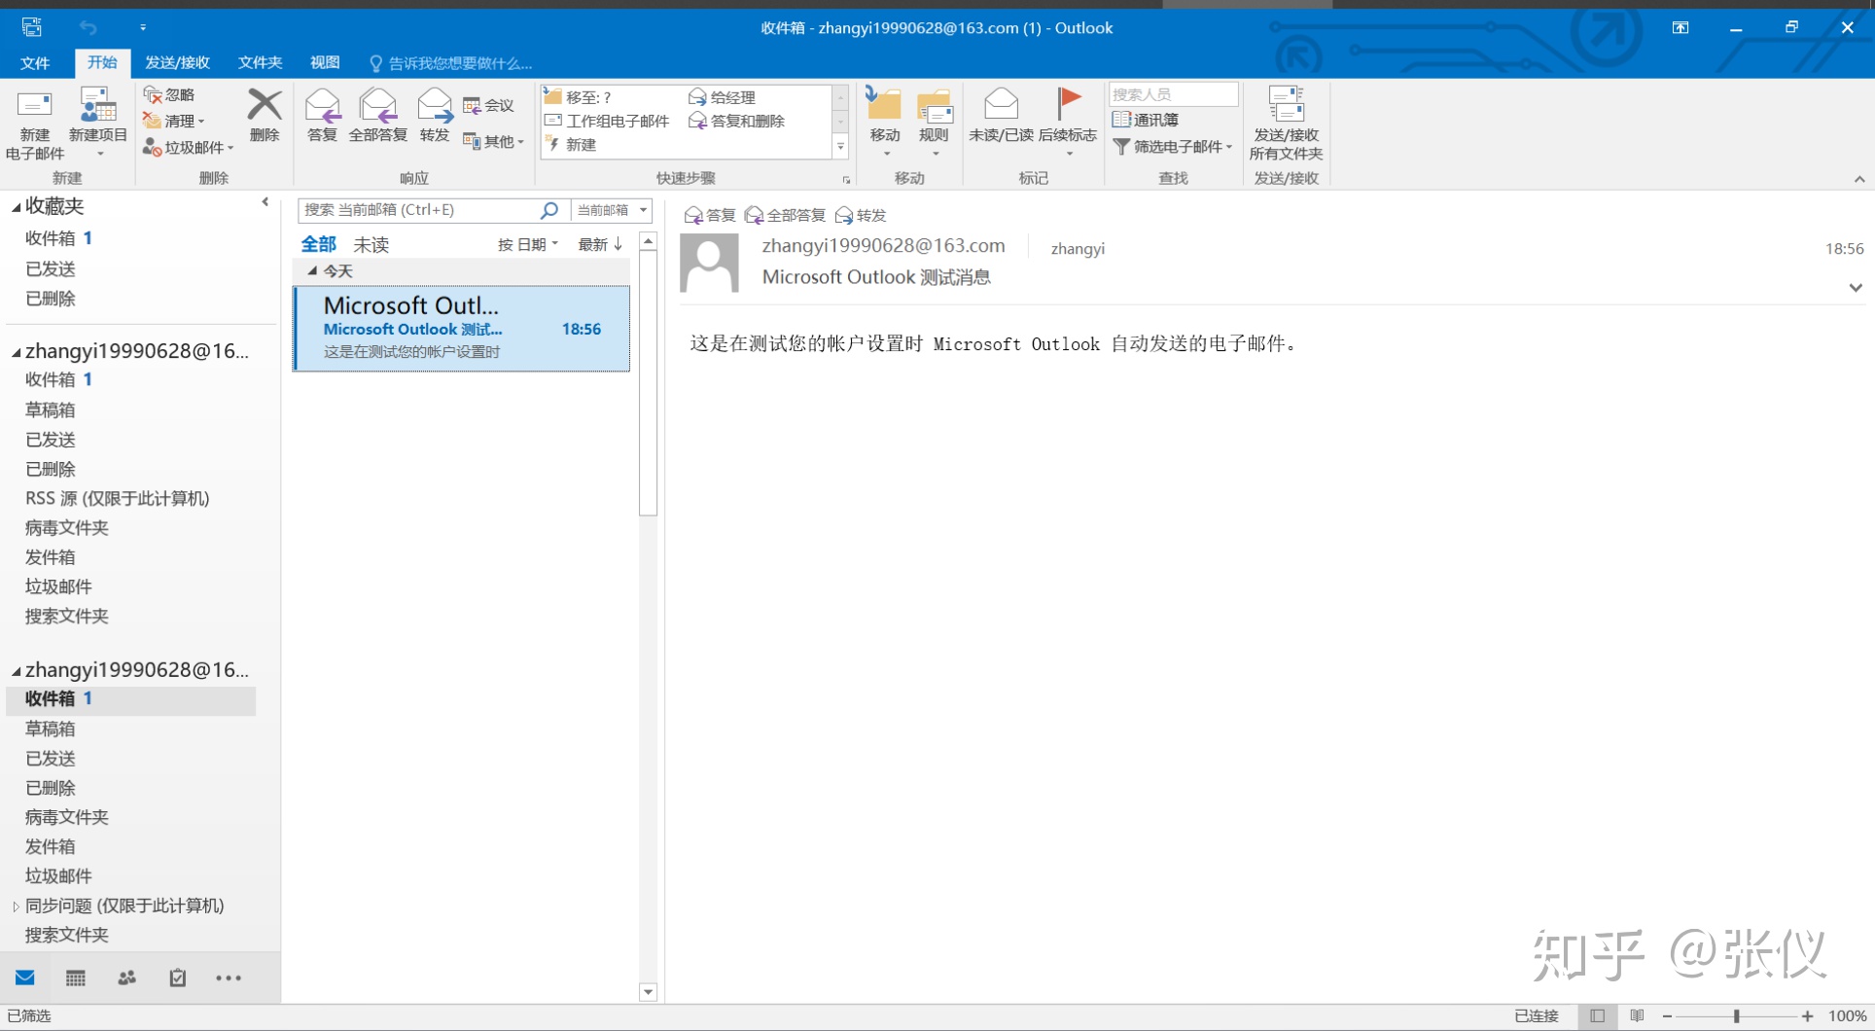The width and height of the screenshot is (1875, 1031).
Task: Toggle 未读/已读 status of message
Action: (1001, 116)
